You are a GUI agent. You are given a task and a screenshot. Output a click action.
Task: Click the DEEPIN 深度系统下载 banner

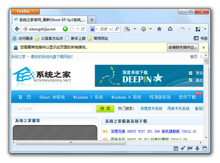[149, 76]
